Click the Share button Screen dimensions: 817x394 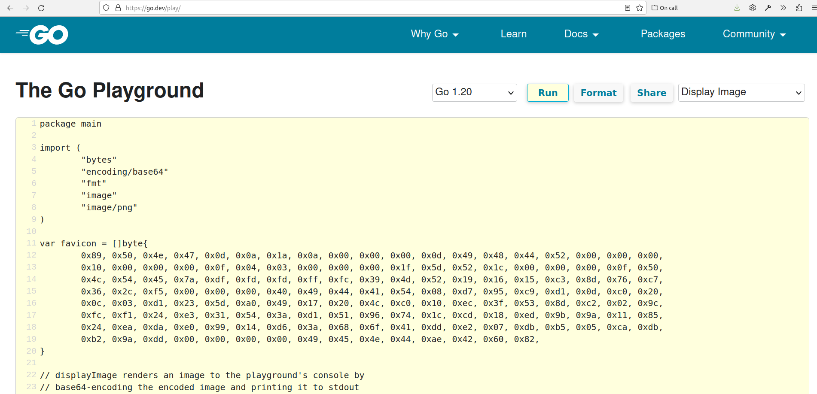tap(652, 93)
